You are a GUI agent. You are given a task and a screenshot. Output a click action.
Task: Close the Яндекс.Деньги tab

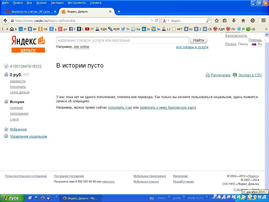(110, 12)
